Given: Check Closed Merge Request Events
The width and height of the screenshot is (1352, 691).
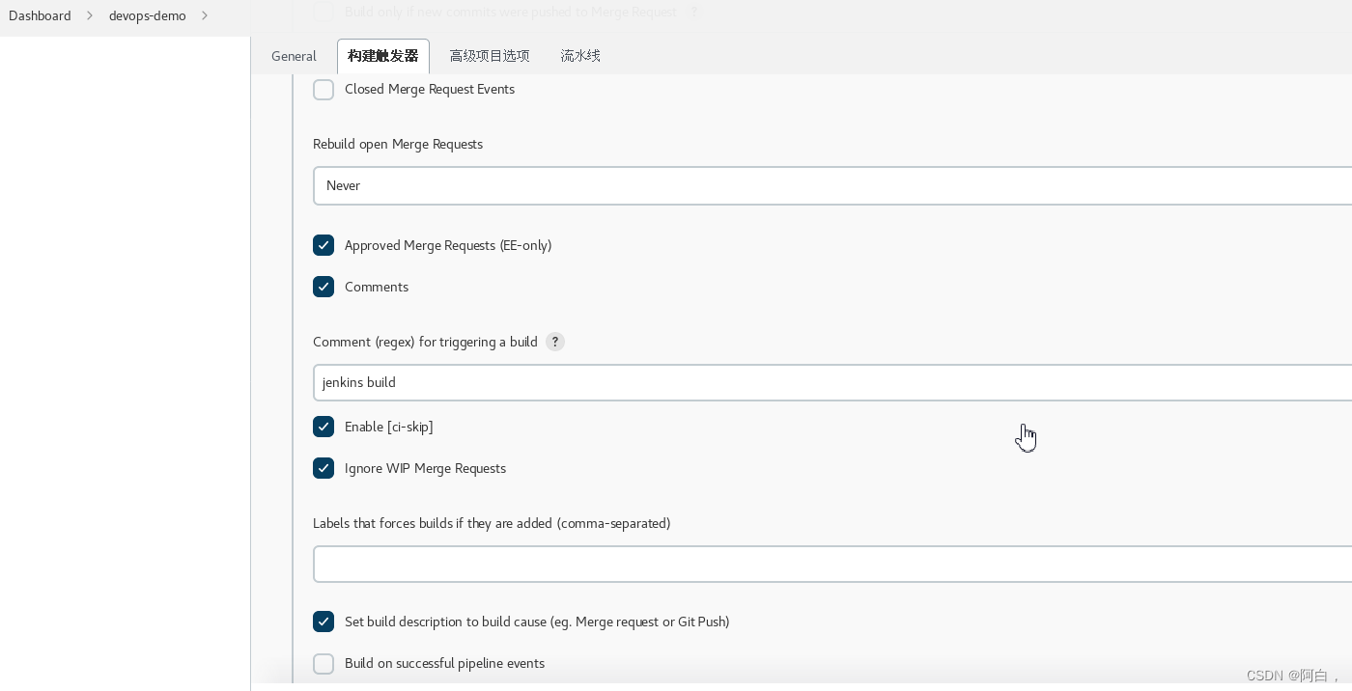Looking at the screenshot, I should [324, 90].
